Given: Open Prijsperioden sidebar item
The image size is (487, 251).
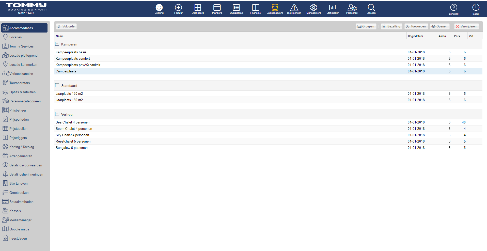Looking at the screenshot, I should click(24, 119).
